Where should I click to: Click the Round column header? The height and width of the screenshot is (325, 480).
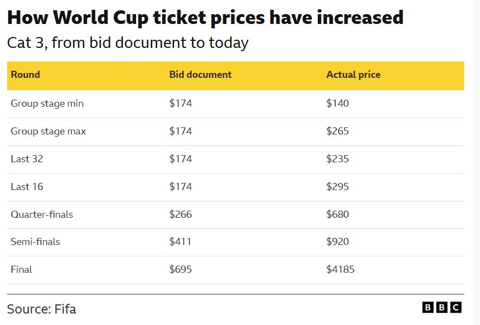(25, 75)
